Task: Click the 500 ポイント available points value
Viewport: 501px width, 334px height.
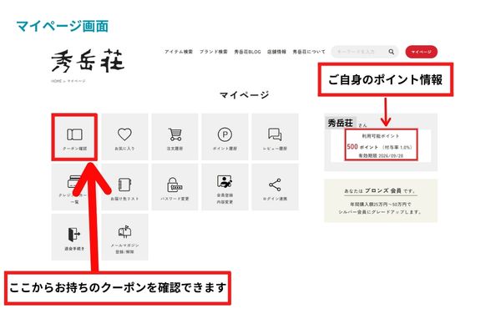Action: [362, 147]
